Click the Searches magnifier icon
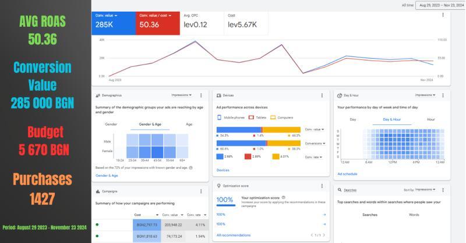Image resolution: width=466 pixels, height=243 pixels. tap(340, 190)
